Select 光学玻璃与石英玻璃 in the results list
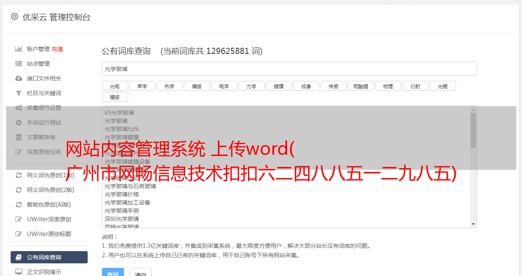522x276 pixels. point(130,186)
